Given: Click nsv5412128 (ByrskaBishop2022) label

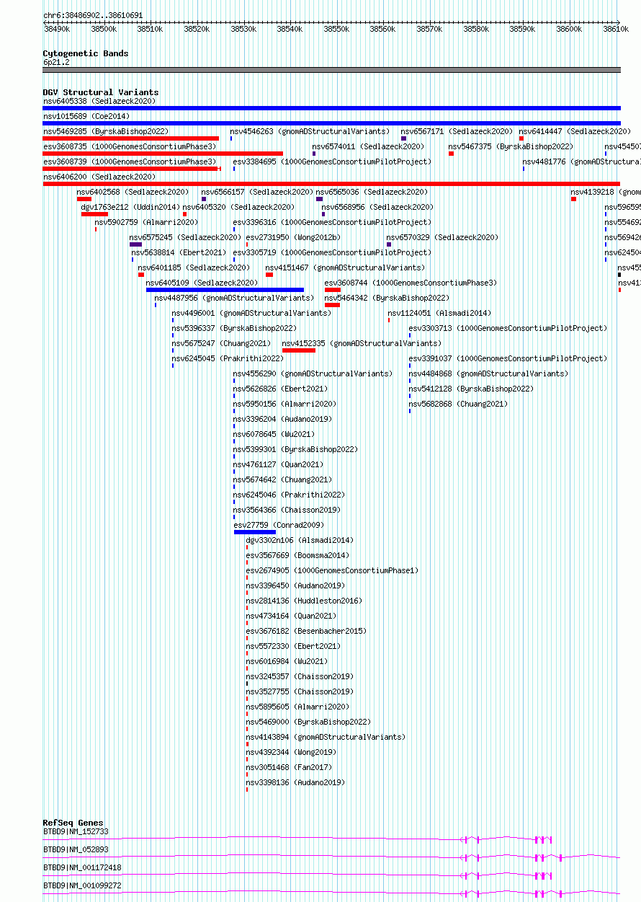Looking at the screenshot, I should pos(471,389).
